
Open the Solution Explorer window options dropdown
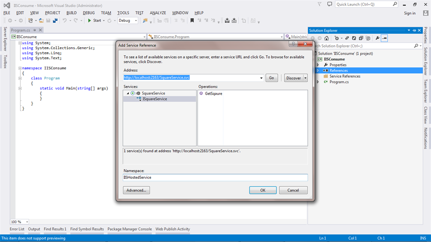point(409,30)
